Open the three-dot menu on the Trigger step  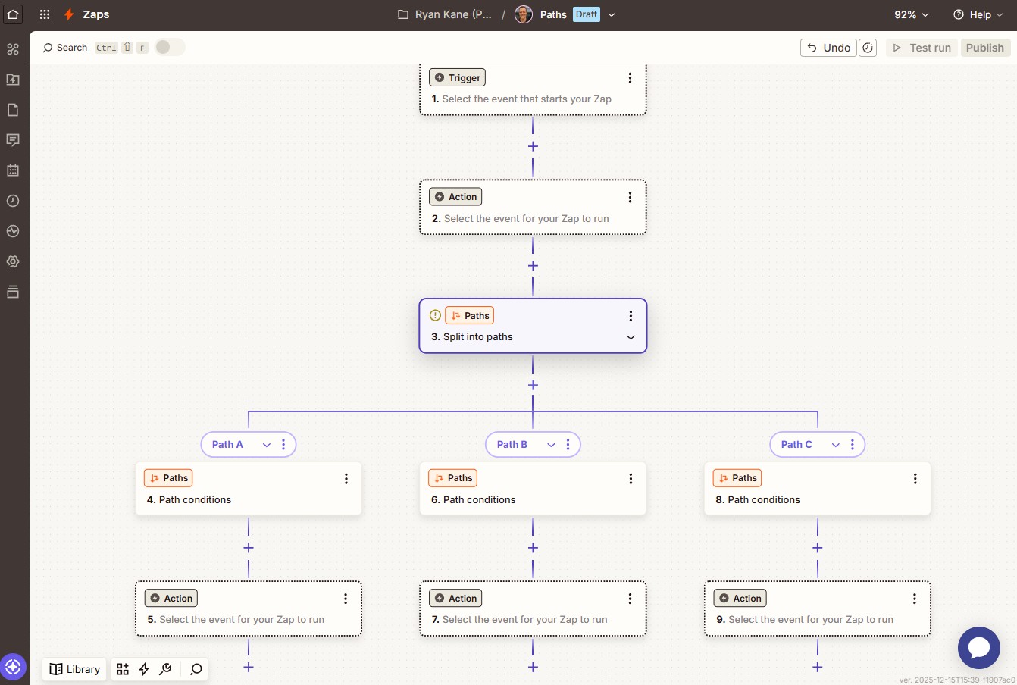pyautogui.click(x=630, y=77)
